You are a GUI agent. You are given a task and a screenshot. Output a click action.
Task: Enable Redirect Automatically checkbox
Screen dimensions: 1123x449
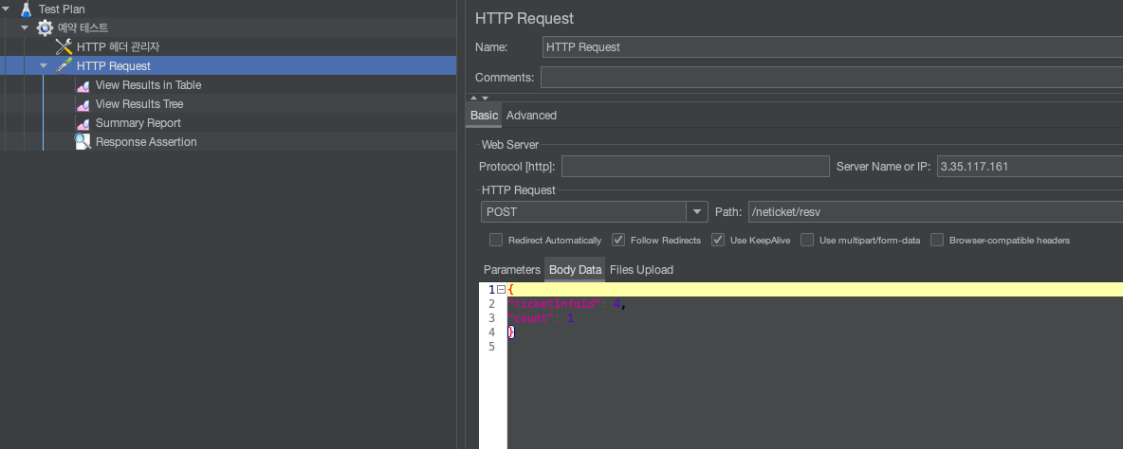click(496, 241)
